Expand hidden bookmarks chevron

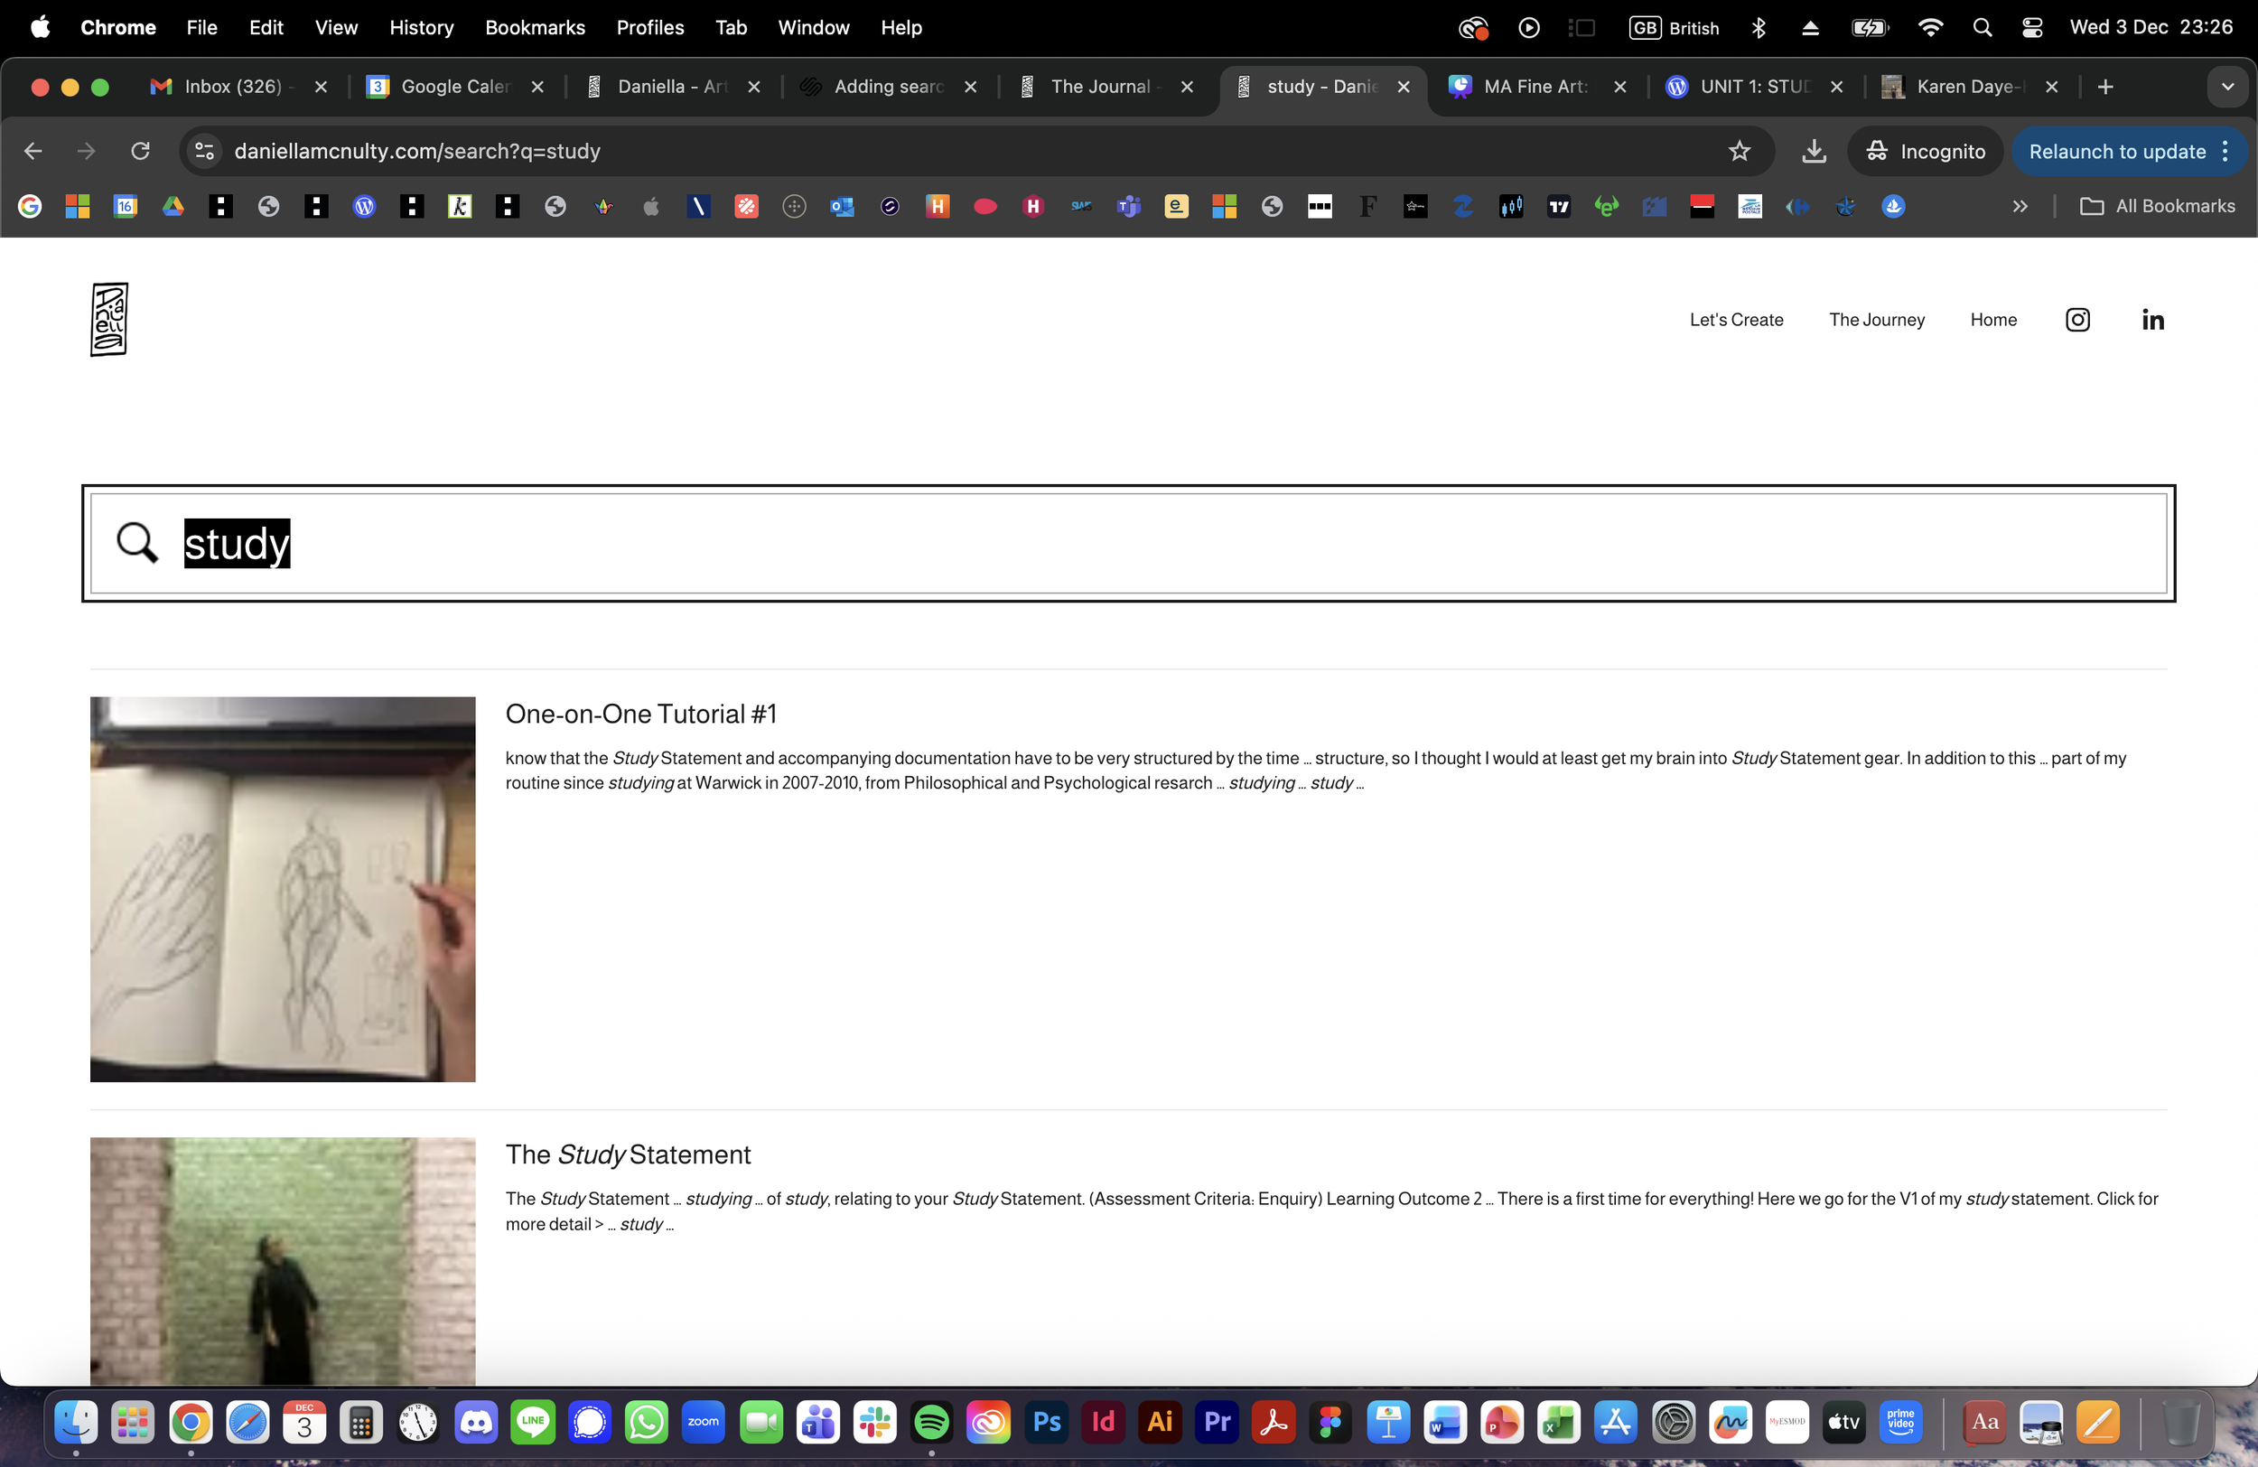tap(2020, 206)
